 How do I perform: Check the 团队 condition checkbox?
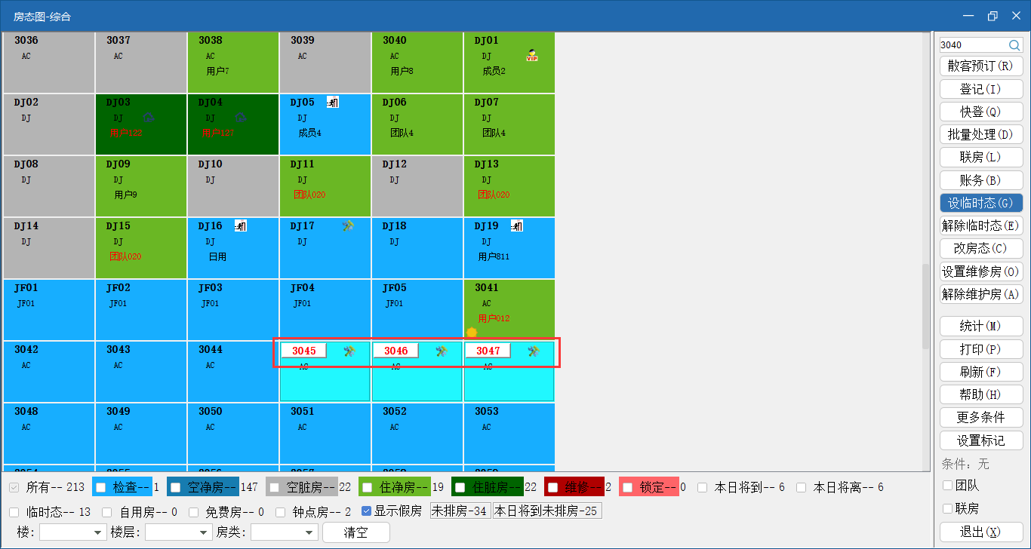click(x=948, y=486)
